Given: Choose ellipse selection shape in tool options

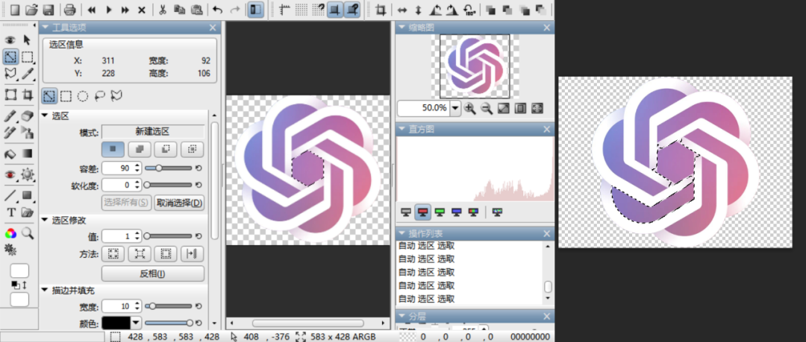Looking at the screenshot, I should click(83, 95).
